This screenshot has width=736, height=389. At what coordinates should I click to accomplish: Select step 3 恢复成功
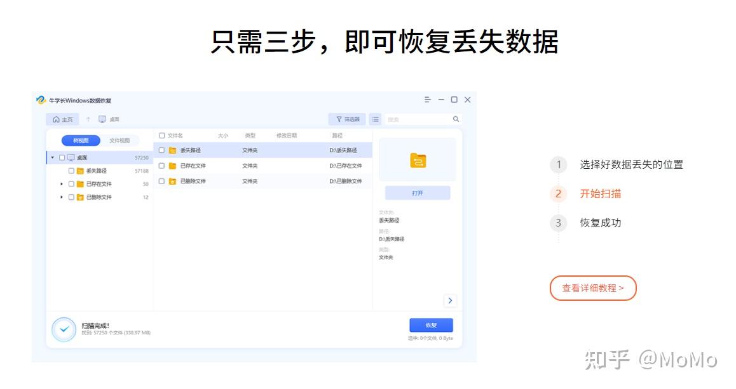point(601,223)
